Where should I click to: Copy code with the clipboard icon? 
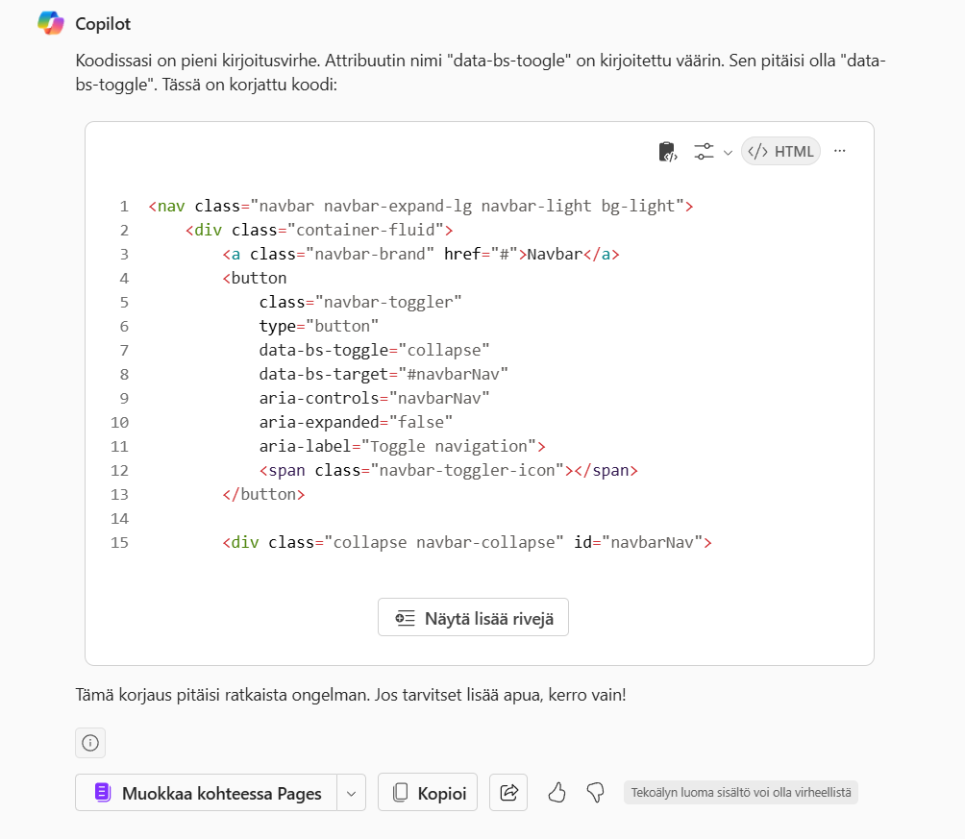click(667, 151)
